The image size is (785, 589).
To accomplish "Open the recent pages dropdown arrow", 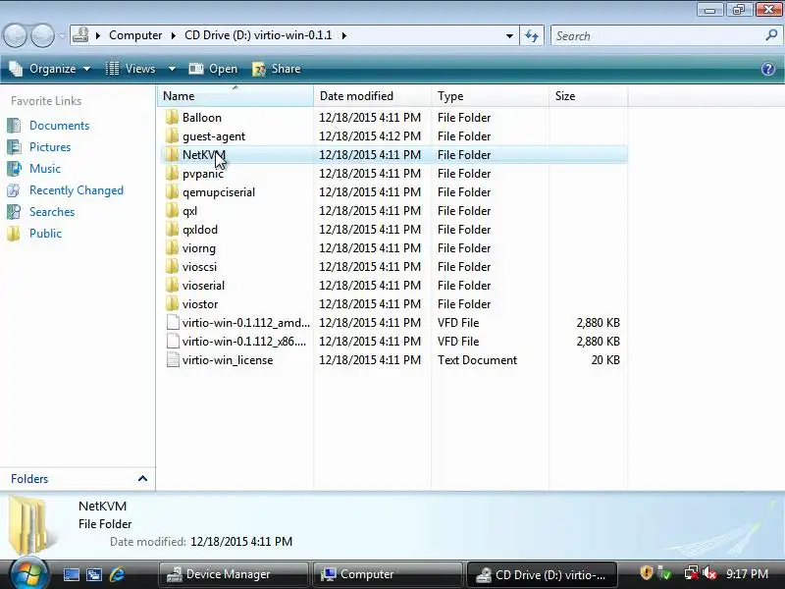I will pos(62,36).
